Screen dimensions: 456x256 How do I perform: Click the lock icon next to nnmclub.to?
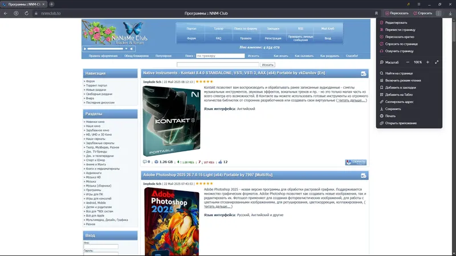36,13
